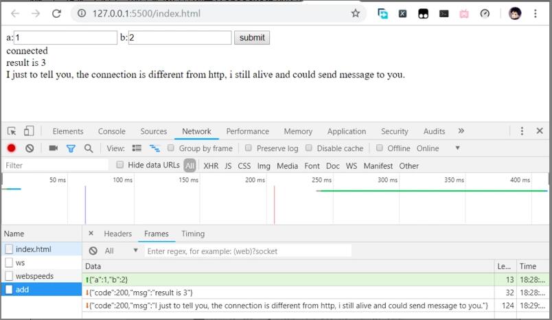This screenshot has height=320, width=552.
Task: Select the Network tab
Action: pyautogui.click(x=196, y=131)
